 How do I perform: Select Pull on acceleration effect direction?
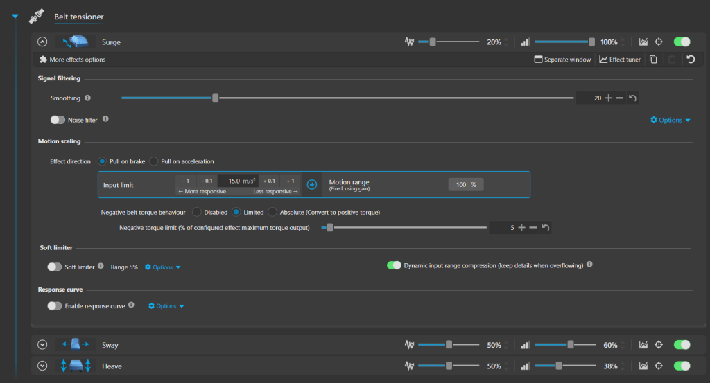(154, 161)
